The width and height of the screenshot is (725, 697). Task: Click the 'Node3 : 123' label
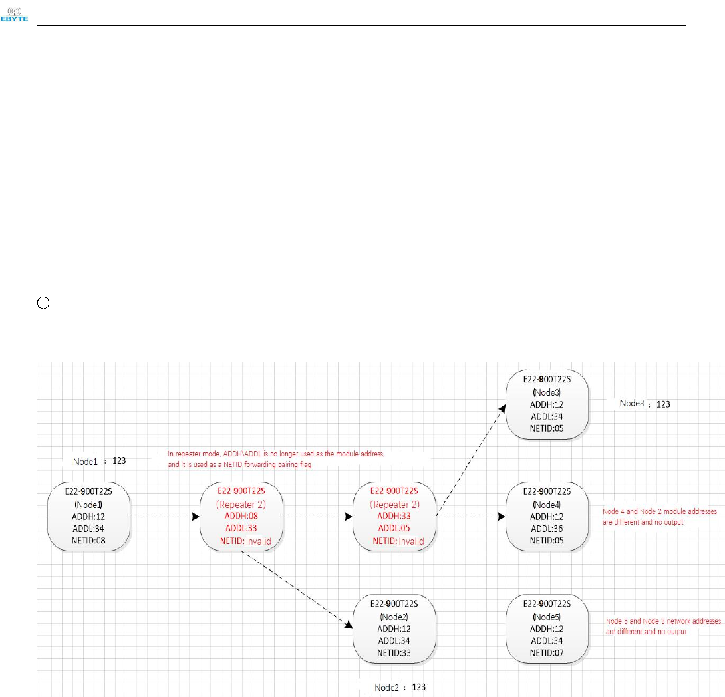pos(645,404)
